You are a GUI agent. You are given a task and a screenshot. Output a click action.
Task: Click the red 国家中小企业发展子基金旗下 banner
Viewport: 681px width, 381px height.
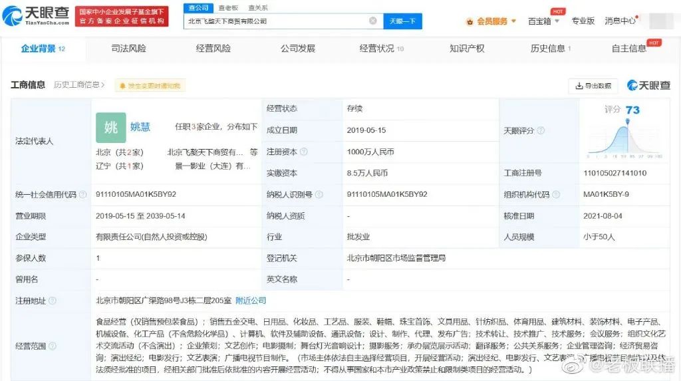[x=122, y=17]
